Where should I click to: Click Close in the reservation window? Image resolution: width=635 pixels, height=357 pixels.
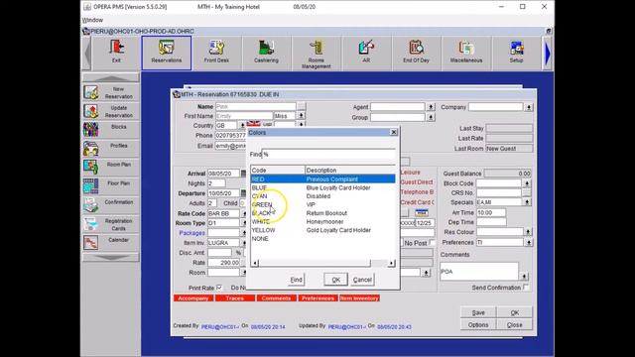[x=515, y=325]
